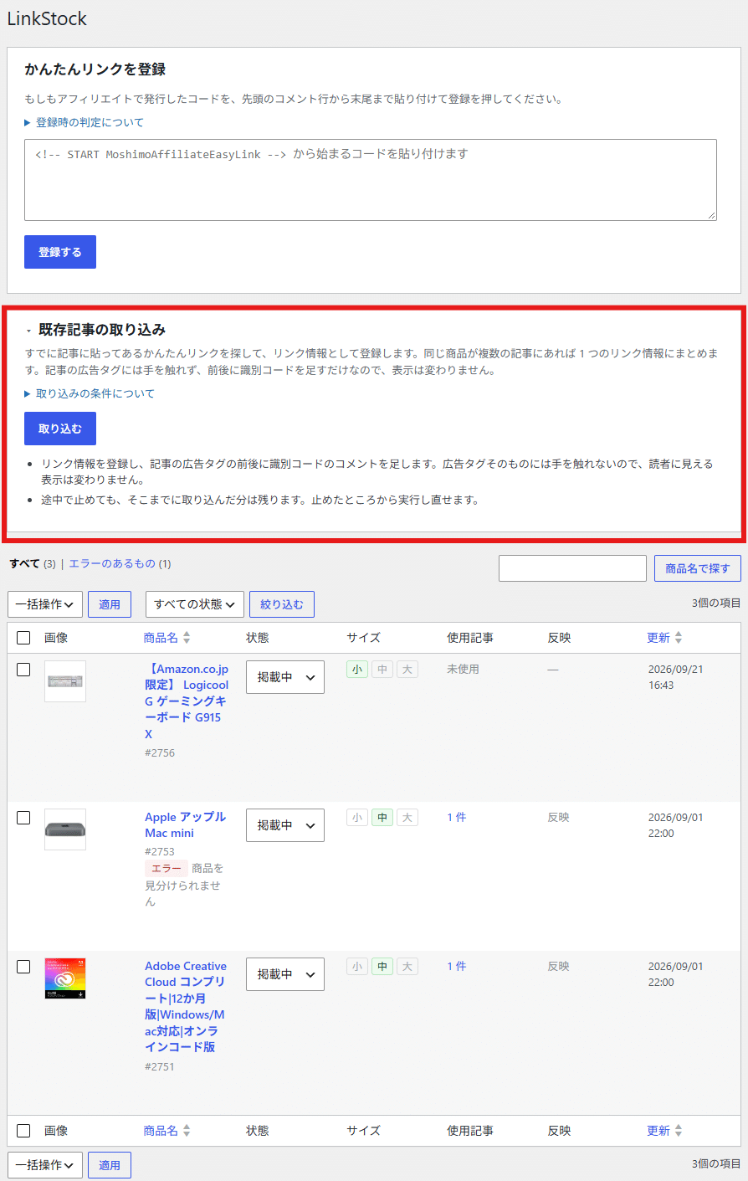Screen dimensions: 748x1181
Task: Select size 大 for the Adobe row
Action: (407, 967)
